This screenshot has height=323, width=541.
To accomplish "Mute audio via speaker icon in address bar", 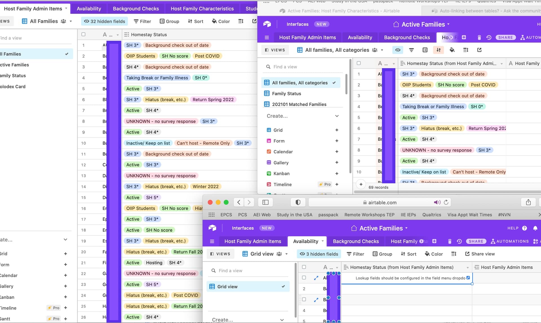I will point(437,202).
